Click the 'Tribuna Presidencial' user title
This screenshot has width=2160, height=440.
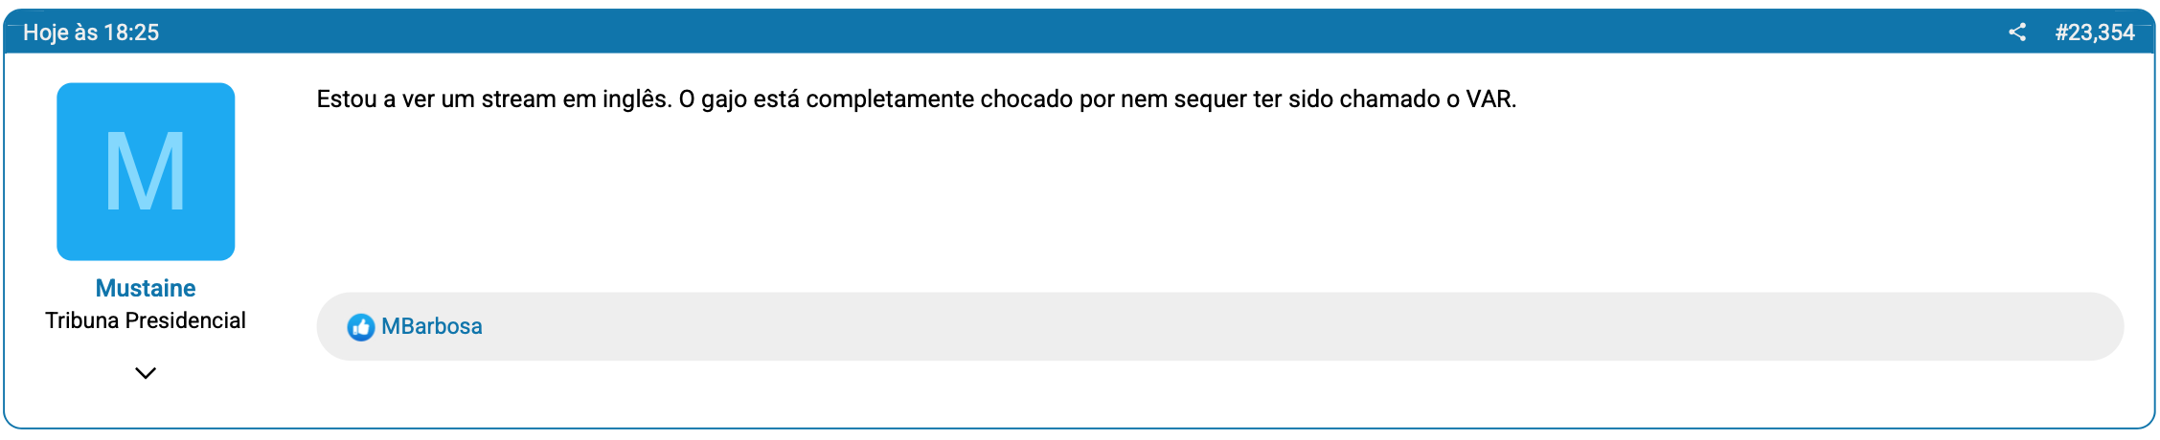pyautogui.click(x=146, y=320)
